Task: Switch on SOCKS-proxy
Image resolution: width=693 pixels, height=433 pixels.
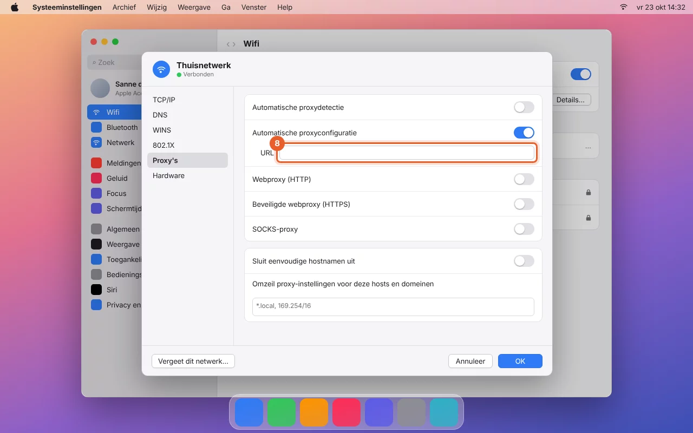Action: [x=524, y=229]
